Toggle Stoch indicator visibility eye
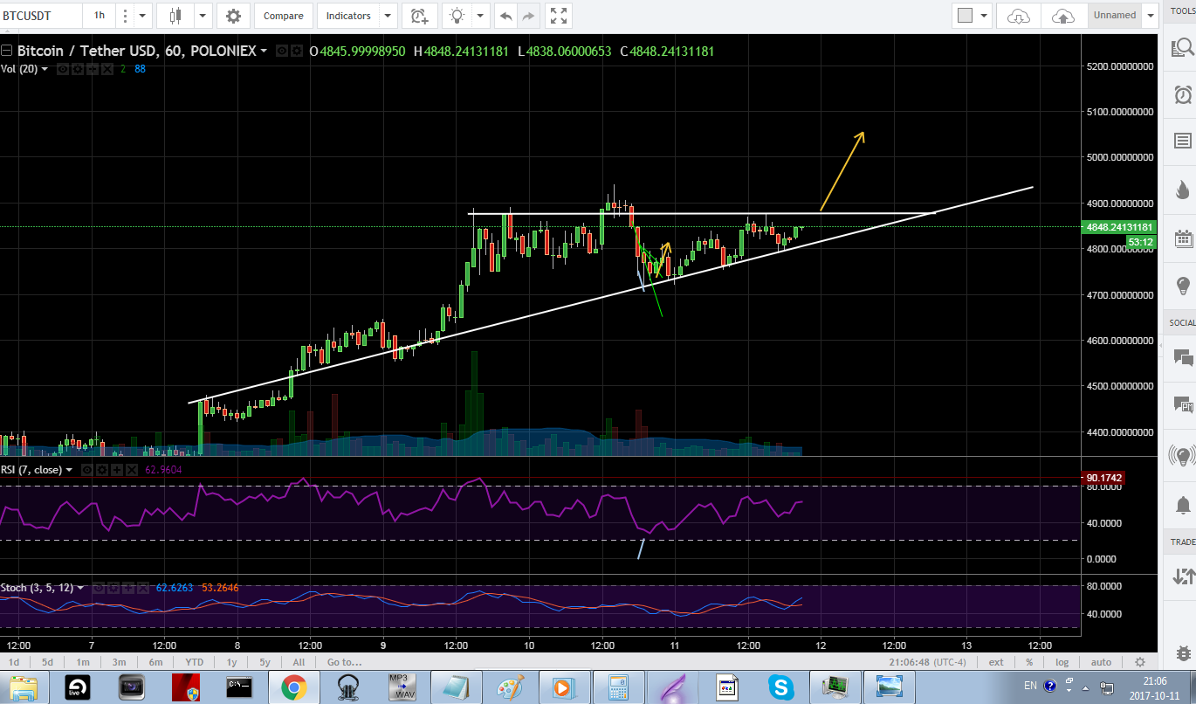Screen dimensions: 1196x704 (97, 588)
